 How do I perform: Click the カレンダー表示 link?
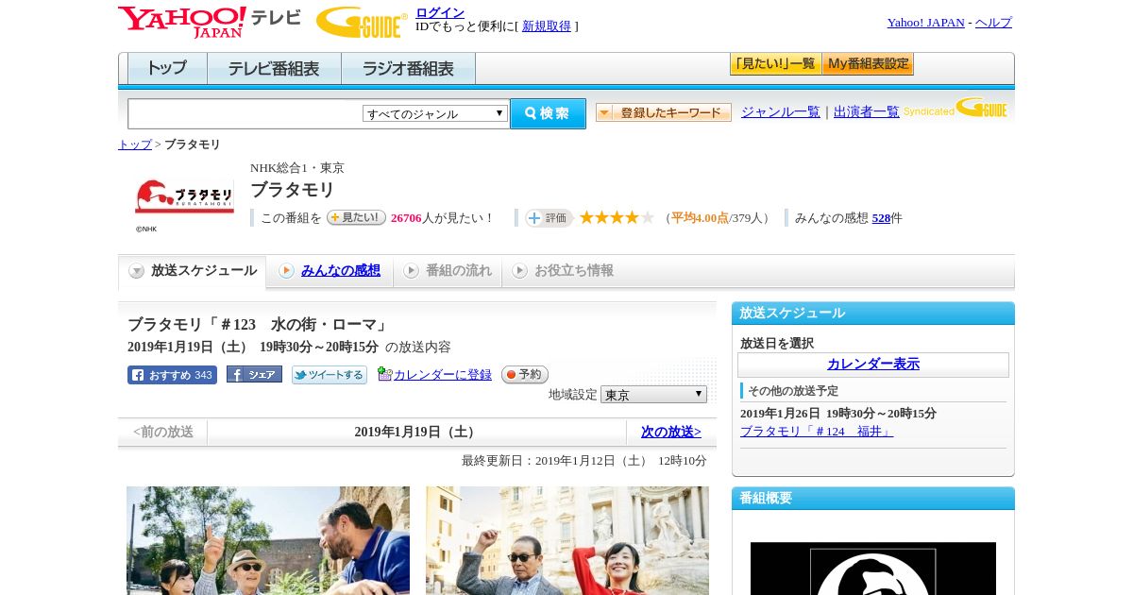873,365
